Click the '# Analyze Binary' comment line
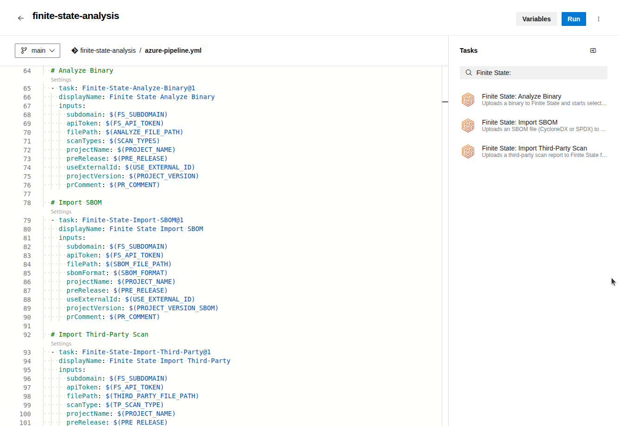Screen dimensions: 619x426 coord(82,71)
